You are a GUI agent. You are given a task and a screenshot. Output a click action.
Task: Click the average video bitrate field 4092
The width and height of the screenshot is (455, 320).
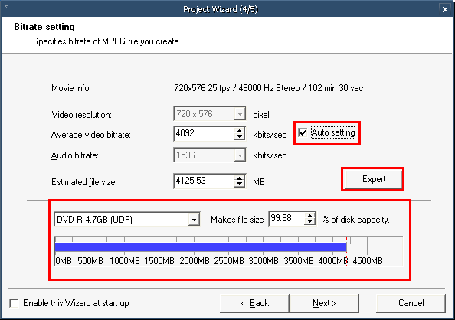[x=204, y=133]
